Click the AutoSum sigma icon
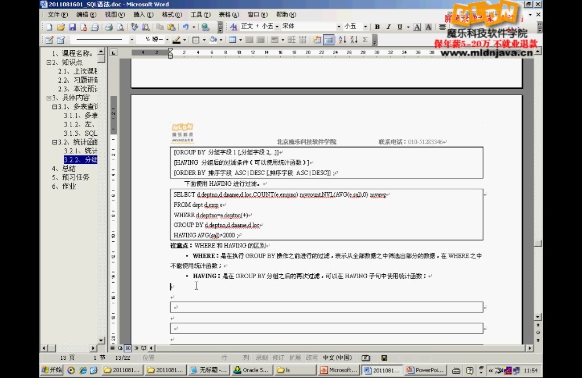Viewport: 582px width, 378px height. click(x=365, y=40)
